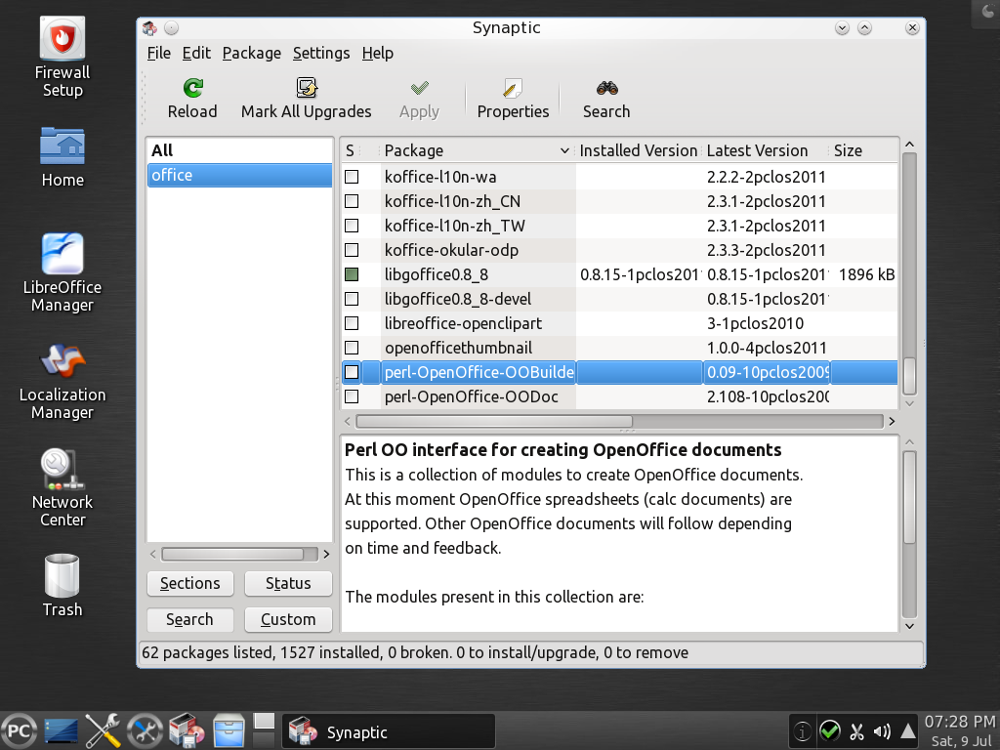Click the description pane scroll-up arrow

[x=910, y=442]
